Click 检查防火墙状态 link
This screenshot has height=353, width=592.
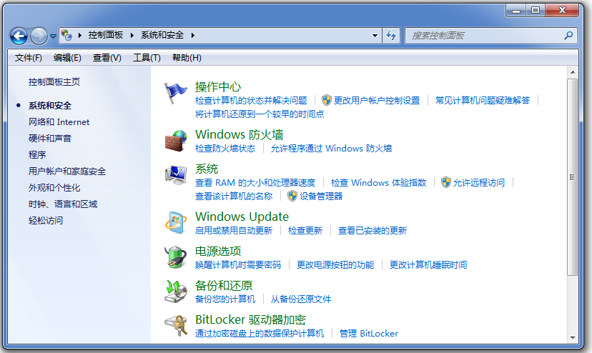pyautogui.click(x=225, y=149)
